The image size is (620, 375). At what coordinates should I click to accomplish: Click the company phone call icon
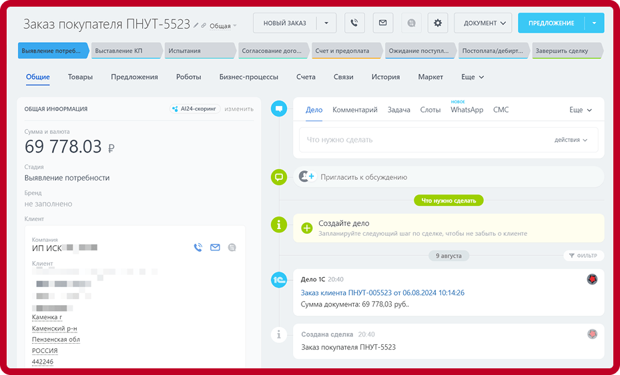(198, 248)
